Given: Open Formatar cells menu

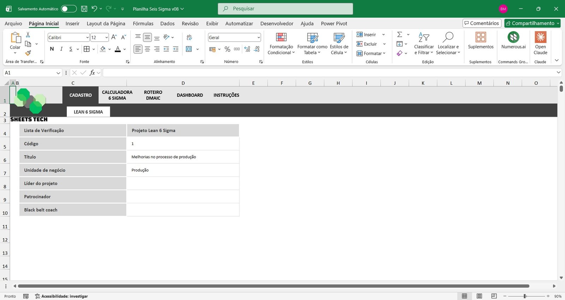Looking at the screenshot, I should [x=371, y=53].
